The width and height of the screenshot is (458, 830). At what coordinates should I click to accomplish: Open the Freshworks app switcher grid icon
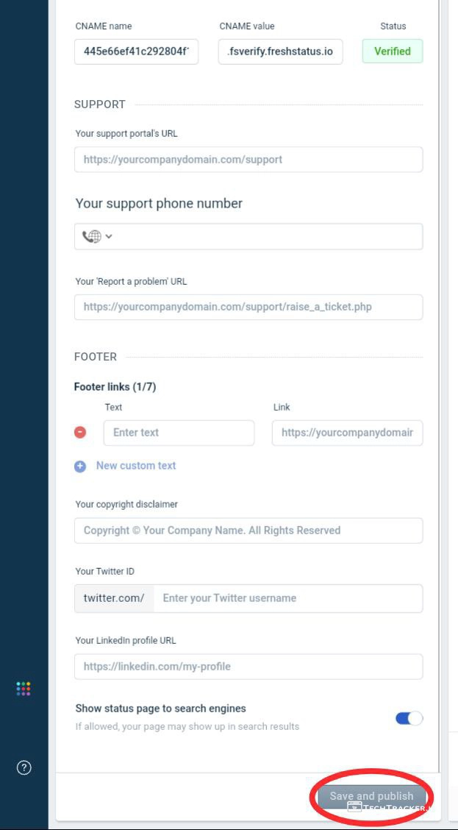click(24, 689)
